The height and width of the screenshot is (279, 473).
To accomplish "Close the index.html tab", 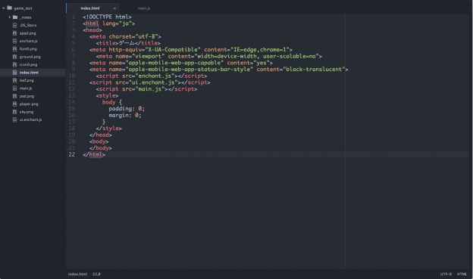I will [x=114, y=8].
